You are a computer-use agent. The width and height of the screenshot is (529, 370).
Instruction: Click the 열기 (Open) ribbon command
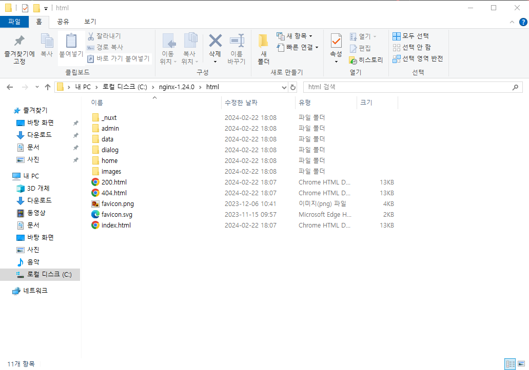363,36
